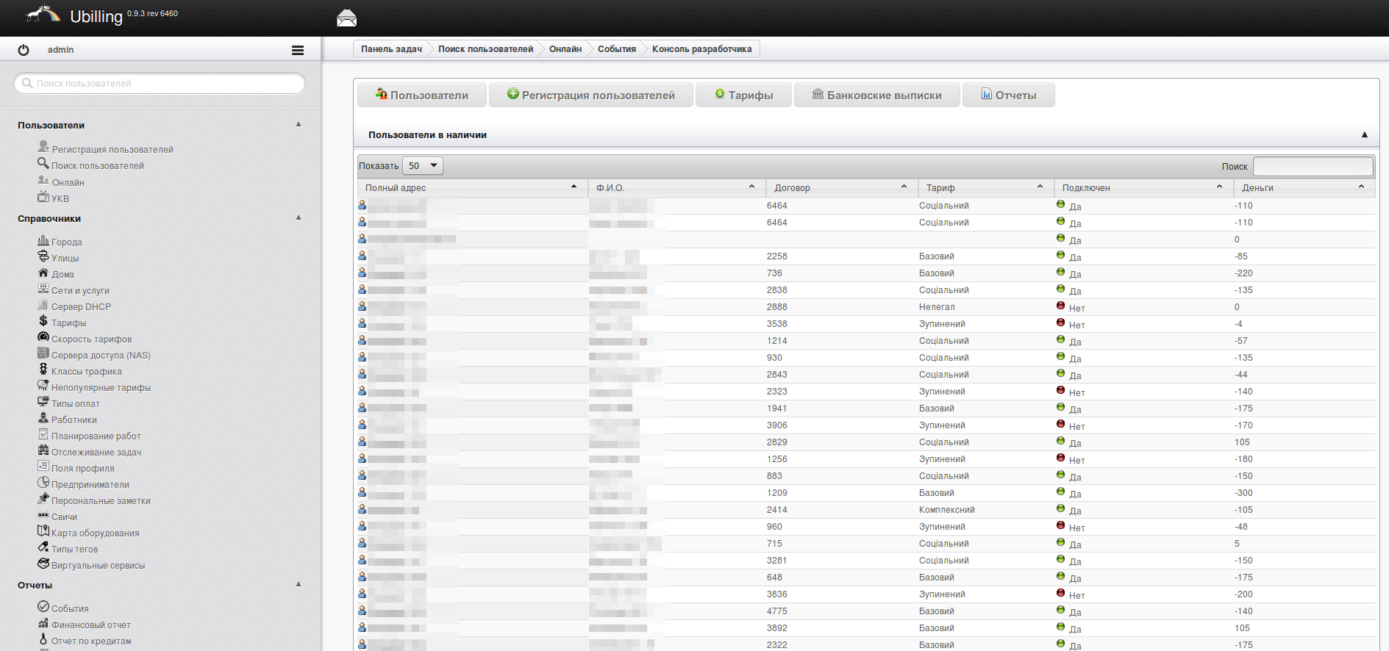
Task: Click the dollar icon for Тарифы
Action: [43, 322]
